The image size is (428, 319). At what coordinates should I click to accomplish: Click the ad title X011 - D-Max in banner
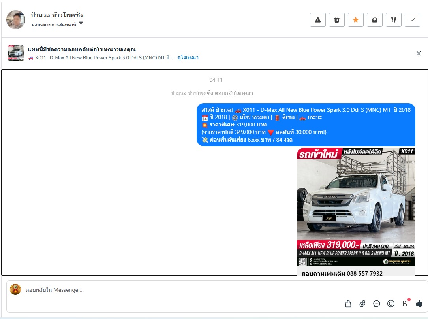[101, 58]
